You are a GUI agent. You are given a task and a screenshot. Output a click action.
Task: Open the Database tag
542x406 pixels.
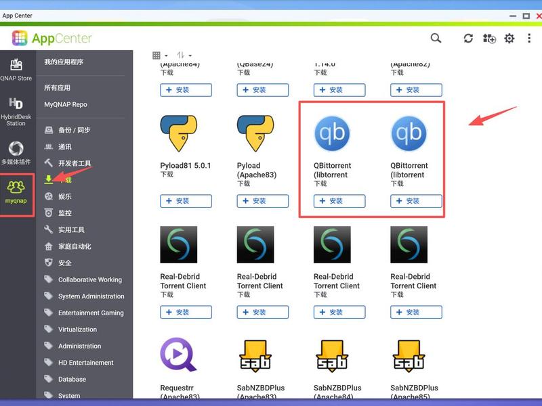(x=65, y=379)
